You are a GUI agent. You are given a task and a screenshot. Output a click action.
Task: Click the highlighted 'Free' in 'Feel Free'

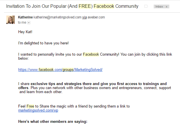[30, 106]
